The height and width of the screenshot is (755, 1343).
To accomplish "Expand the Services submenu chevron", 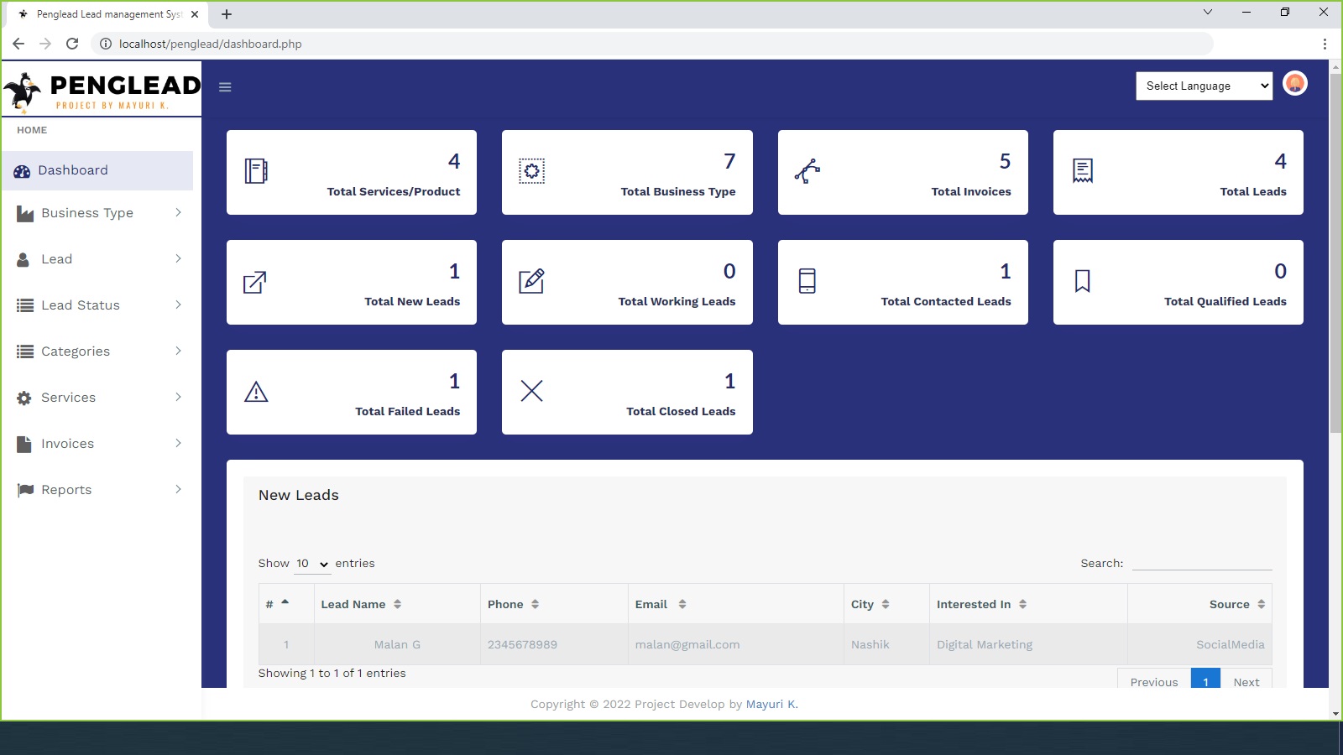I will point(178,398).
